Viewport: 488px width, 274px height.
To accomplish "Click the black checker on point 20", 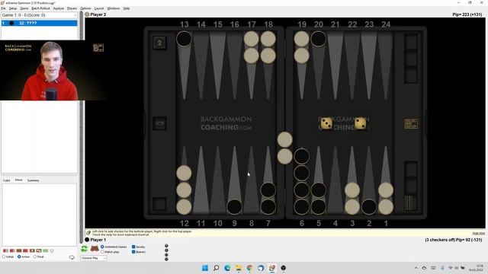I will coord(319,39).
